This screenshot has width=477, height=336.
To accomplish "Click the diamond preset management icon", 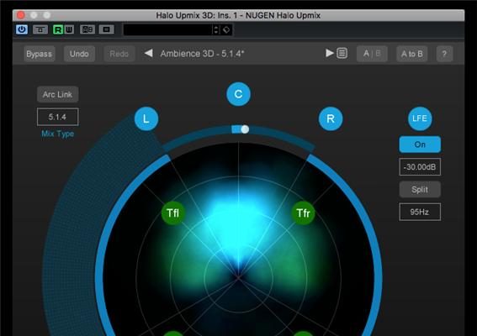I will coord(226,29).
